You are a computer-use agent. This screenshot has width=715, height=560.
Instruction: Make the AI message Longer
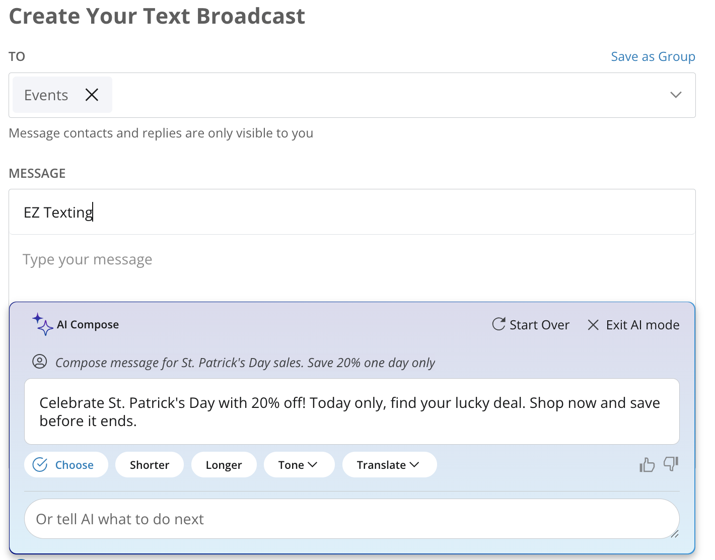[224, 464]
